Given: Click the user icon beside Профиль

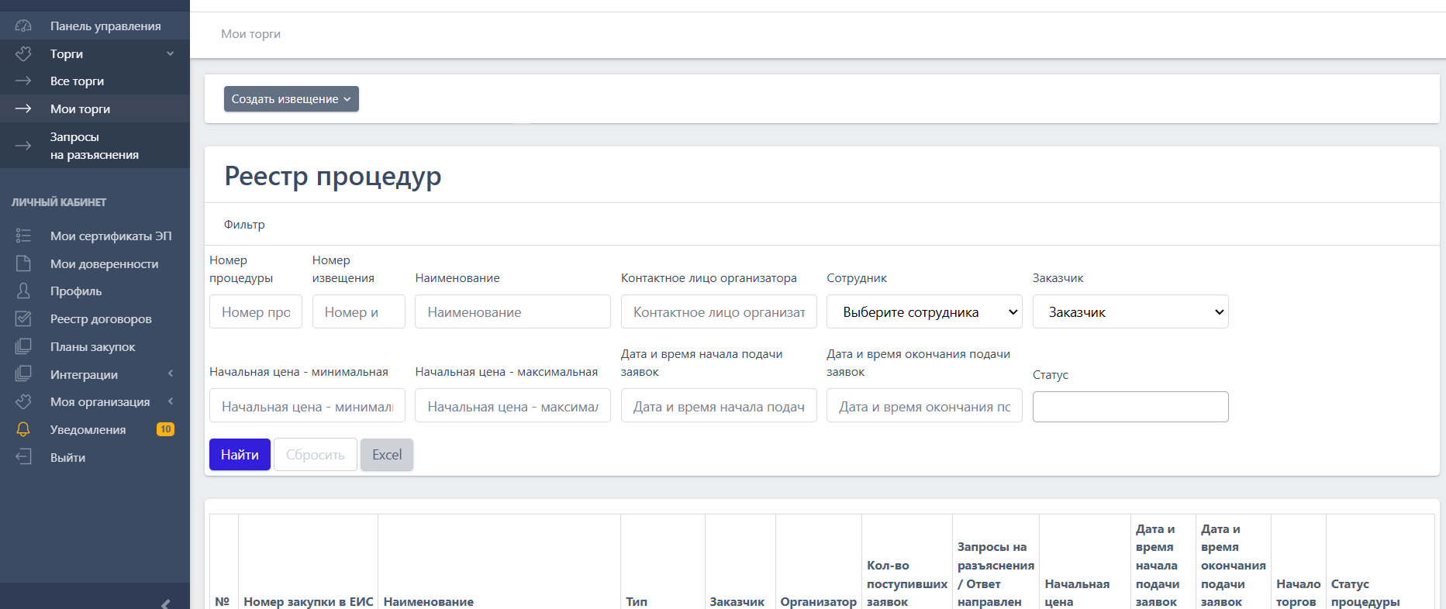Looking at the screenshot, I should (23, 291).
